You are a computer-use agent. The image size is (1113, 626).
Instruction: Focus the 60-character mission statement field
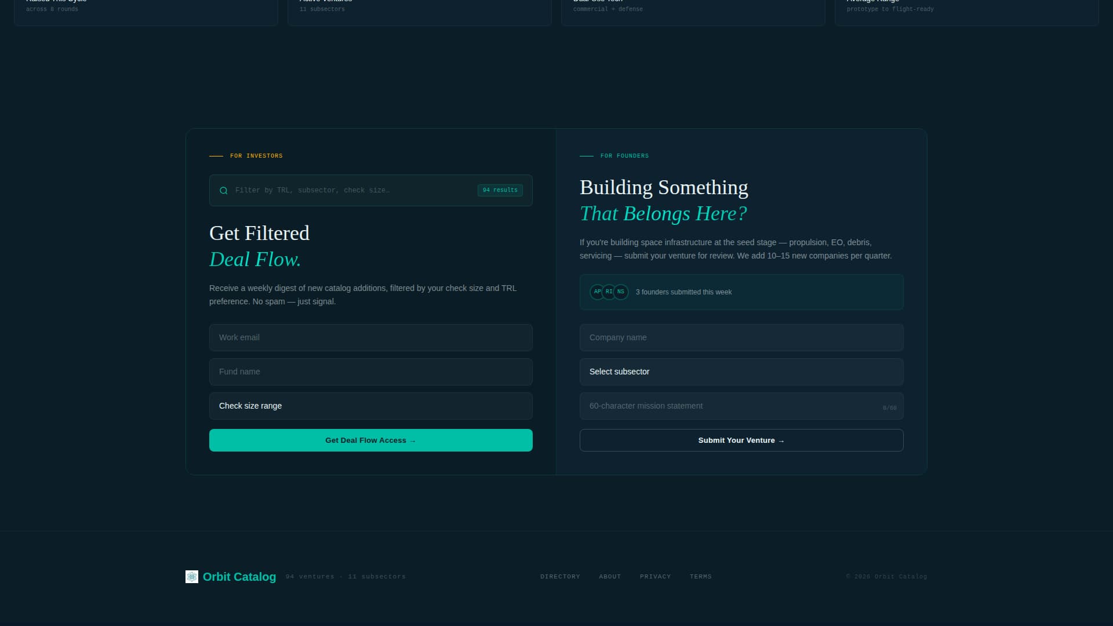point(741,406)
